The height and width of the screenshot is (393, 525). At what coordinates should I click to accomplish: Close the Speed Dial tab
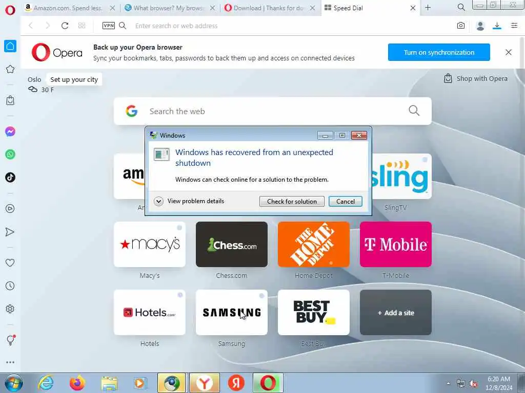413,8
